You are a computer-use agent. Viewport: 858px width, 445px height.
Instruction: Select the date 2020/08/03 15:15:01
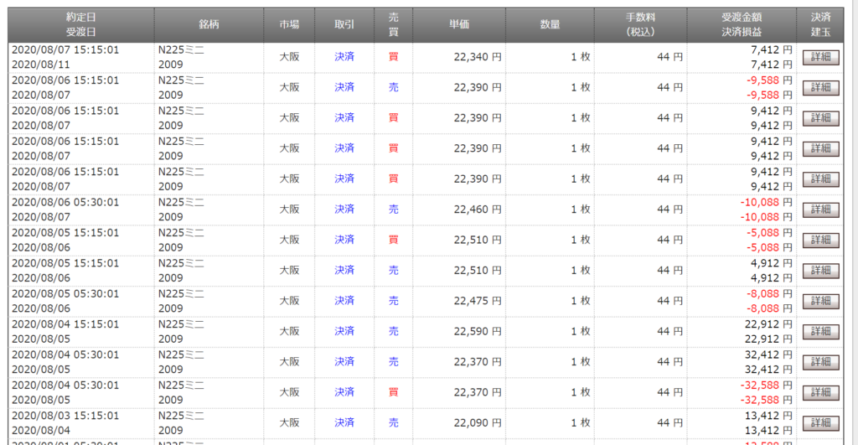(x=65, y=416)
